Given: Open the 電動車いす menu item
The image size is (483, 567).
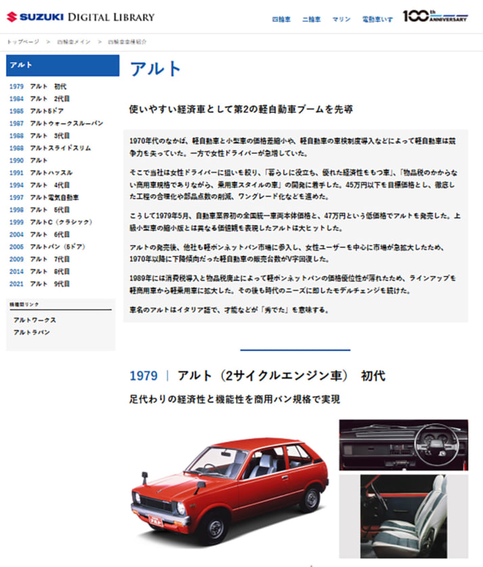Looking at the screenshot, I should click(377, 20).
